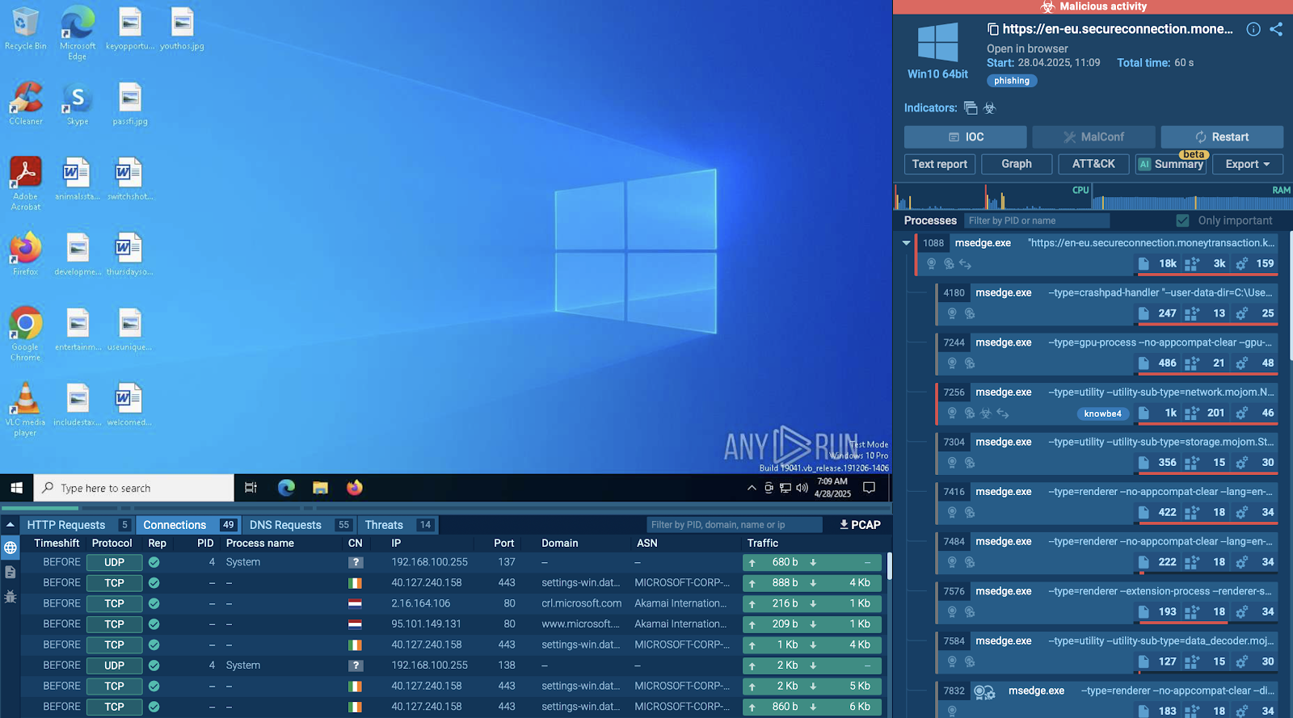The width and height of the screenshot is (1293, 718).
Task: Show hidden system tray icons chevron
Action: coord(752,488)
